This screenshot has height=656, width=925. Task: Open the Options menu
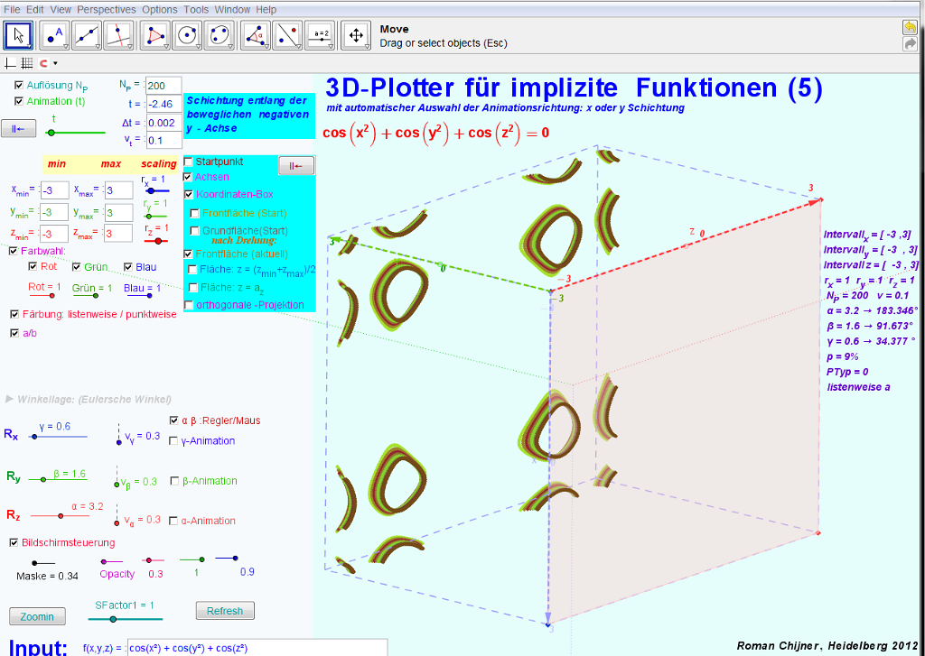pyautogui.click(x=160, y=9)
